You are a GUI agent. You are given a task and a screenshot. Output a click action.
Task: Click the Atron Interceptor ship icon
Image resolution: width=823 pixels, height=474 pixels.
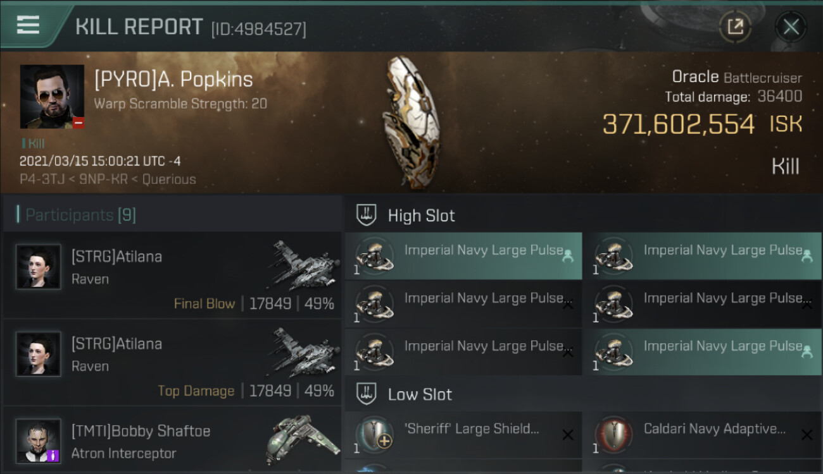pyautogui.click(x=302, y=439)
